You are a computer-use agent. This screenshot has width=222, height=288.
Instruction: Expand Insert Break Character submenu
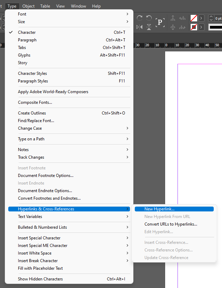tap(69, 261)
